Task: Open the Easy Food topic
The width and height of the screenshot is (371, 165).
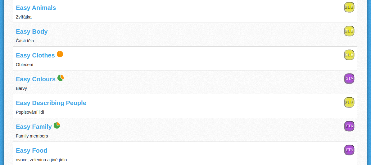Action: click(x=31, y=150)
